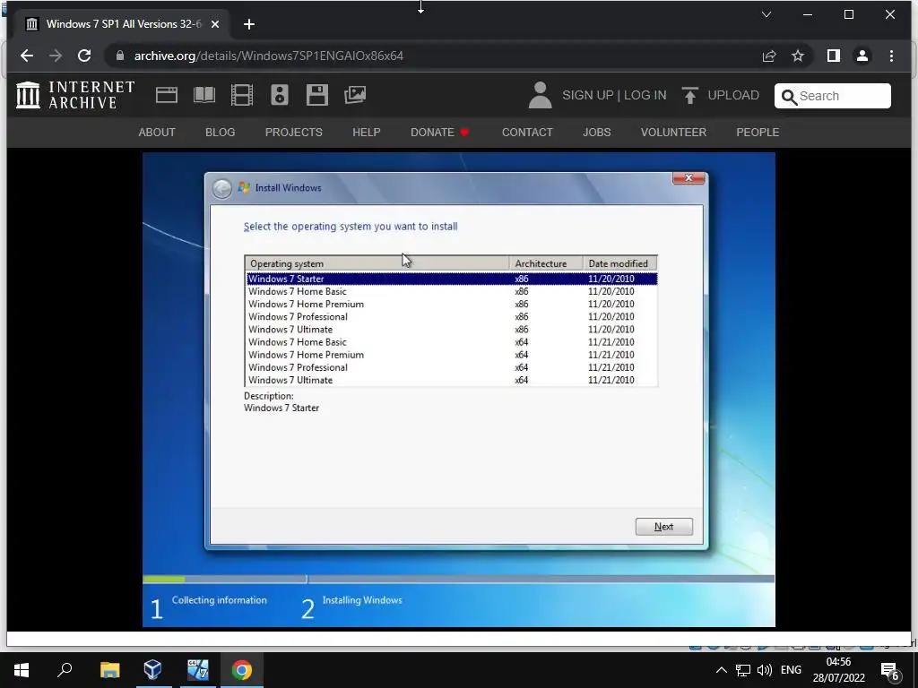Open taskbar search
The width and height of the screenshot is (918, 688).
(x=65, y=670)
